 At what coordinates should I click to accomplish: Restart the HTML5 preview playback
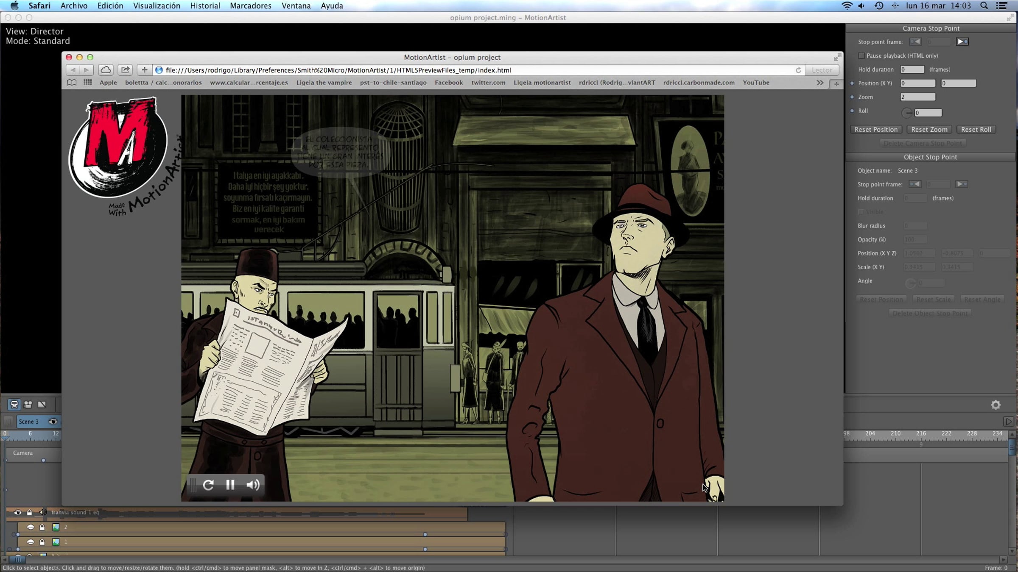coord(208,485)
